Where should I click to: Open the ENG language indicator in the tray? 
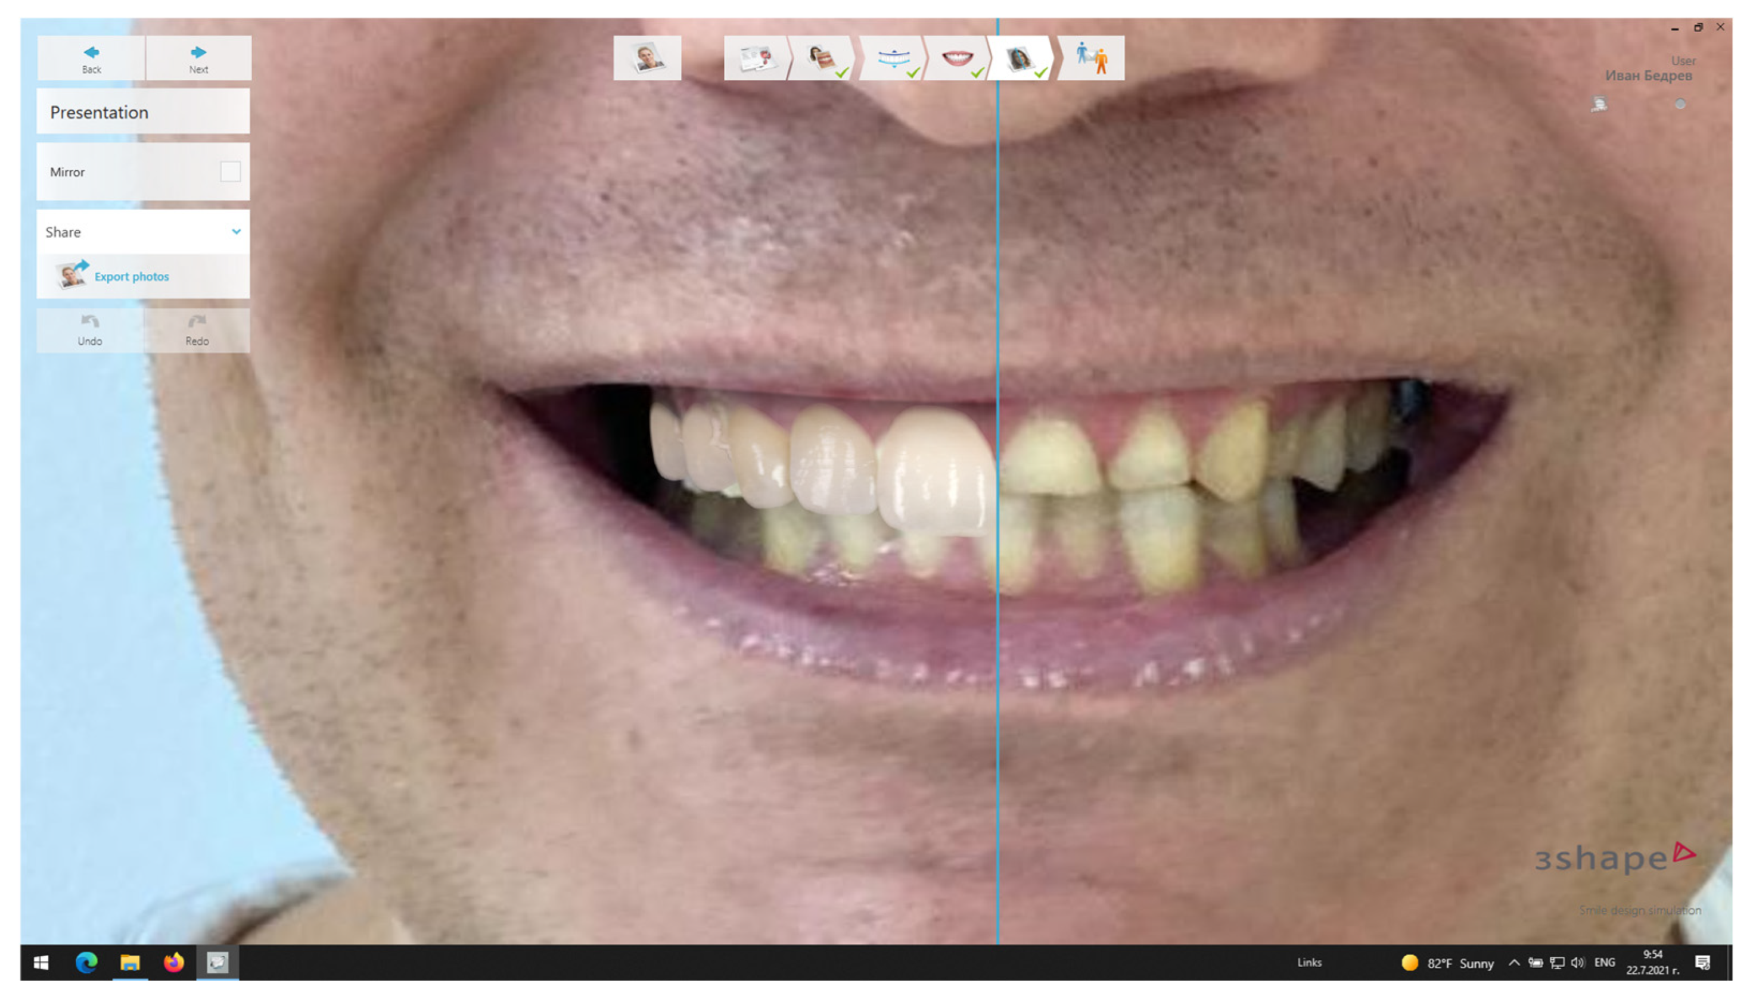(1604, 963)
